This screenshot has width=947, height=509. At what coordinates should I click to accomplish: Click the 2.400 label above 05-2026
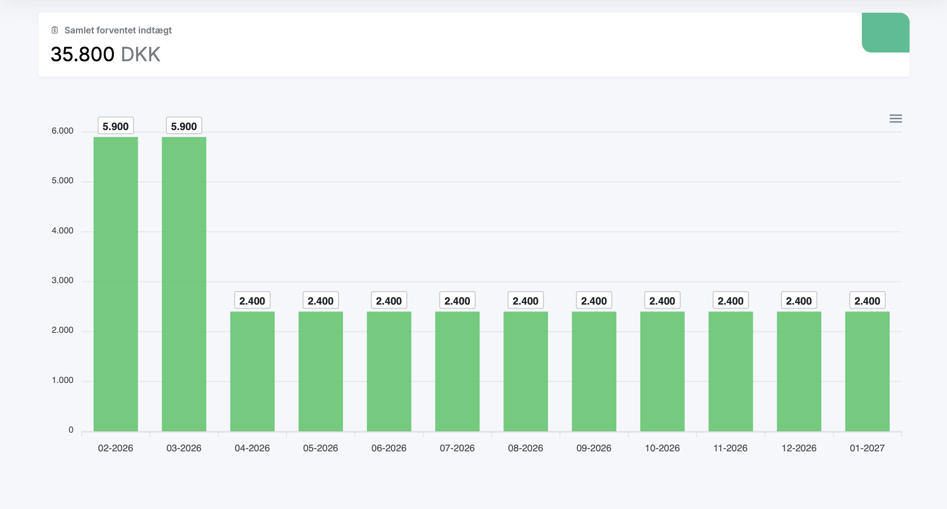tap(321, 301)
